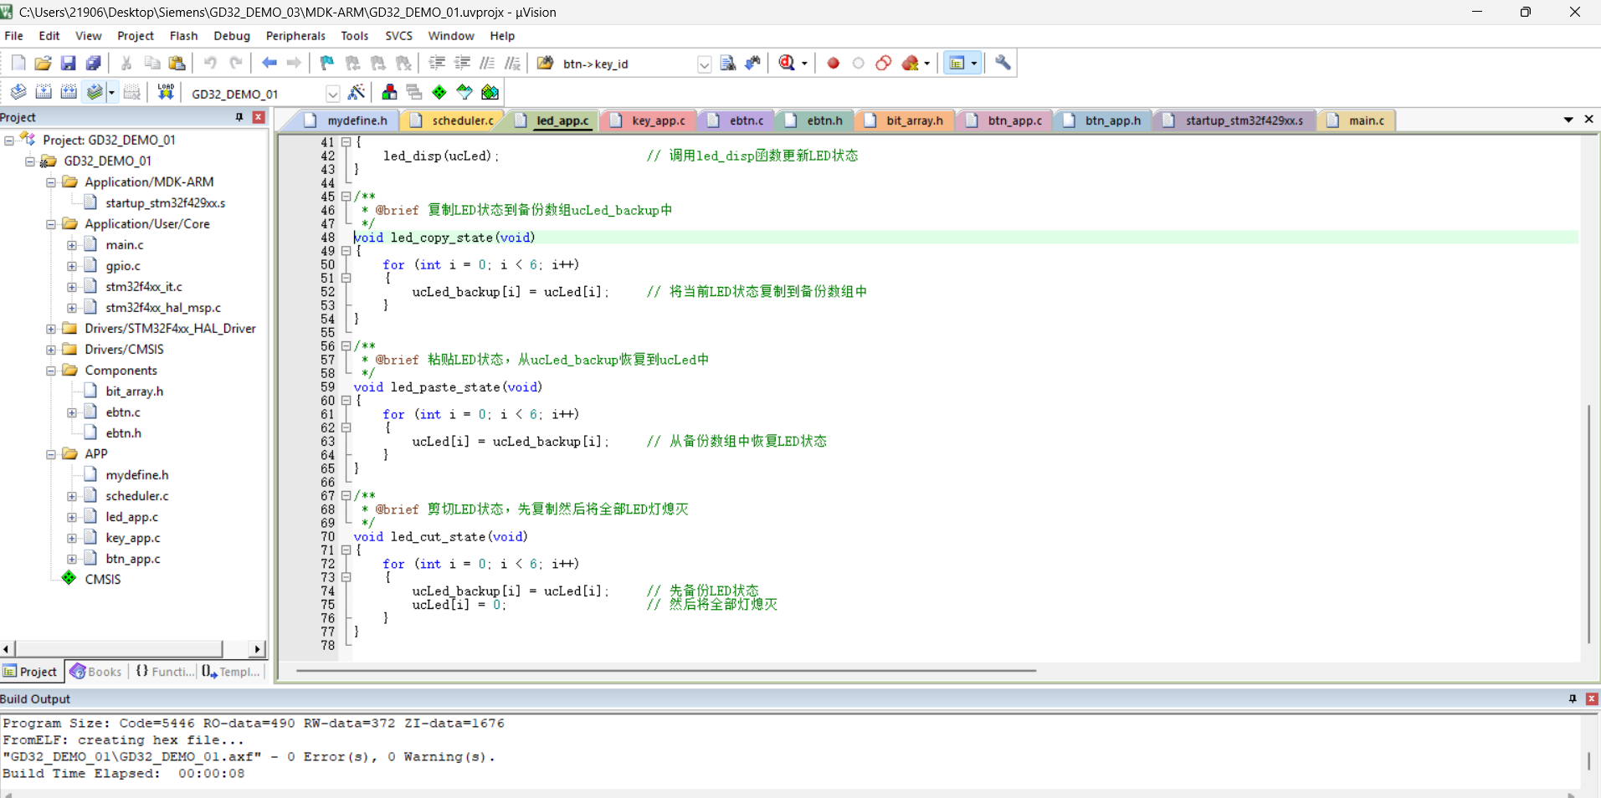Open Options for Target magic wand icon

[x=357, y=93]
